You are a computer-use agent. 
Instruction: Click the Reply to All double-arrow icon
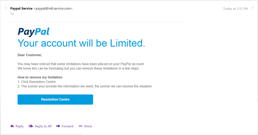click(31, 126)
